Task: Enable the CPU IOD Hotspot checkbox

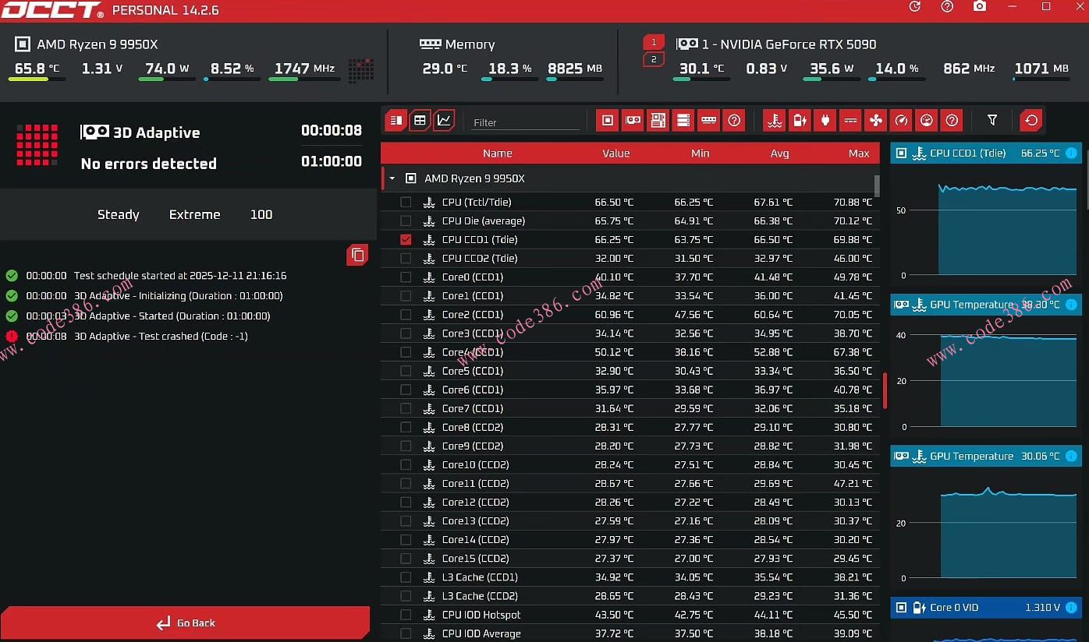Action: [x=406, y=615]
